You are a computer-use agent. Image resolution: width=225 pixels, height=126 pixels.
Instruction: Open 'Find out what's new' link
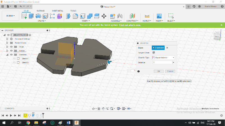130,25
